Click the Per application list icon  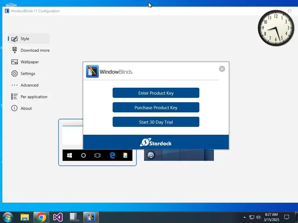[x=15, y=96]
